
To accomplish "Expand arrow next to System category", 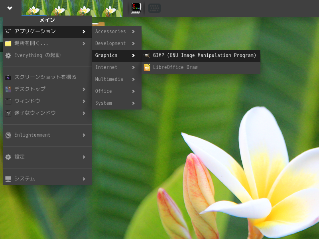I will 133,103.
